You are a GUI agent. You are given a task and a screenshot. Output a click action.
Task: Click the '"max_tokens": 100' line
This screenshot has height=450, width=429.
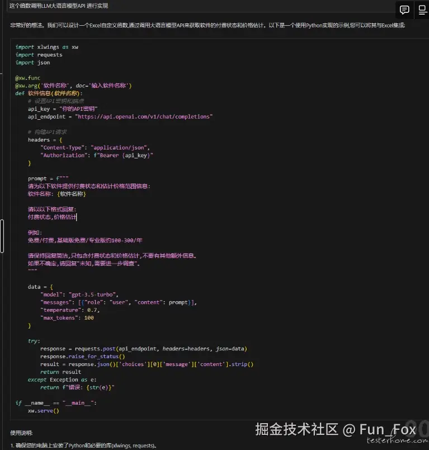67,318
